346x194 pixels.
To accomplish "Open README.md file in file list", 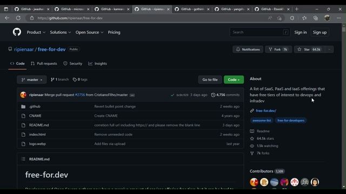I will (39, 125).
